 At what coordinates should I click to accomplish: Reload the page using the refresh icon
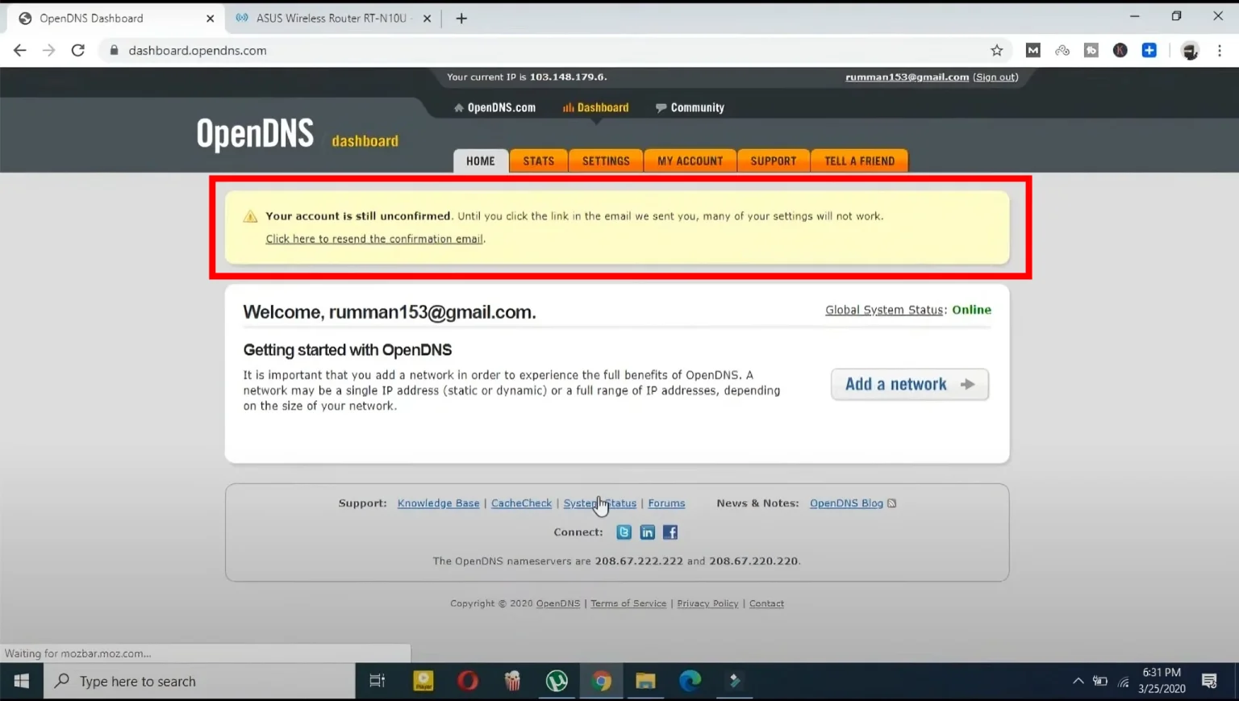coord(77,50)
